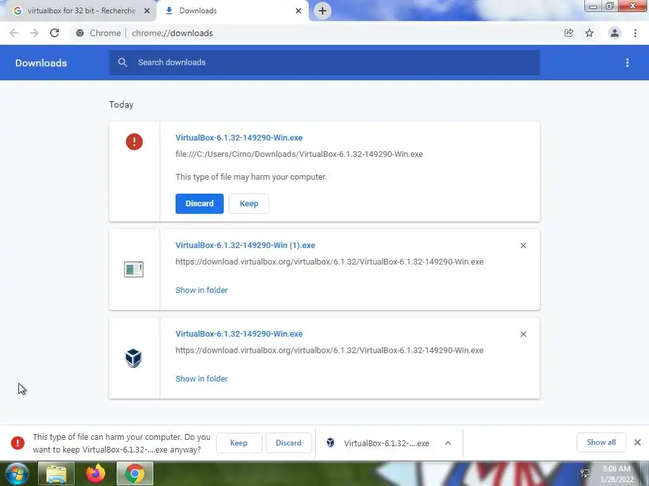Screen dimensions: 649x486
Task: Click the Chrome taskbar icon
Action: 135,474
